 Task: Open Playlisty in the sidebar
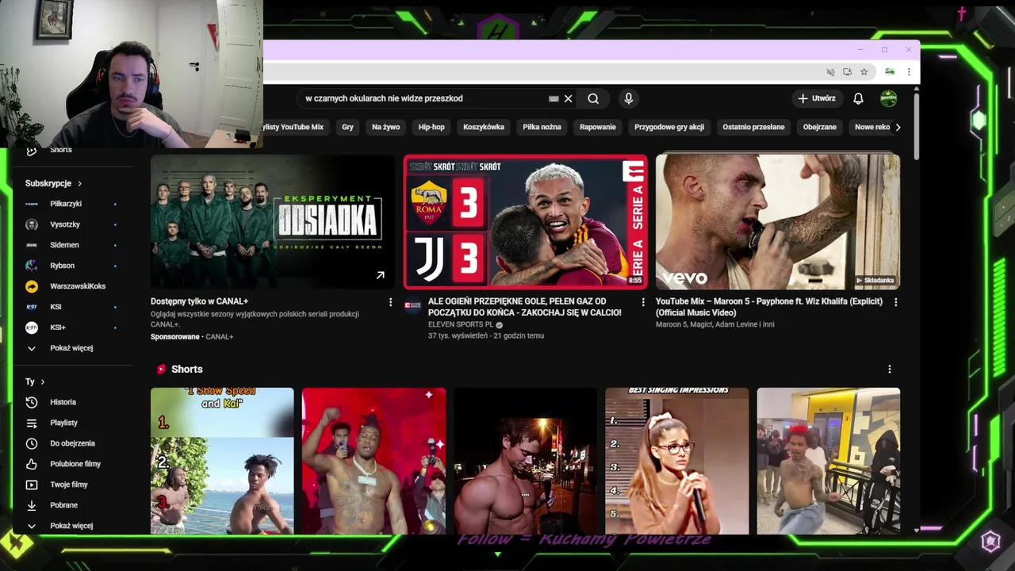pyautogui.click(x=63, y=423)
